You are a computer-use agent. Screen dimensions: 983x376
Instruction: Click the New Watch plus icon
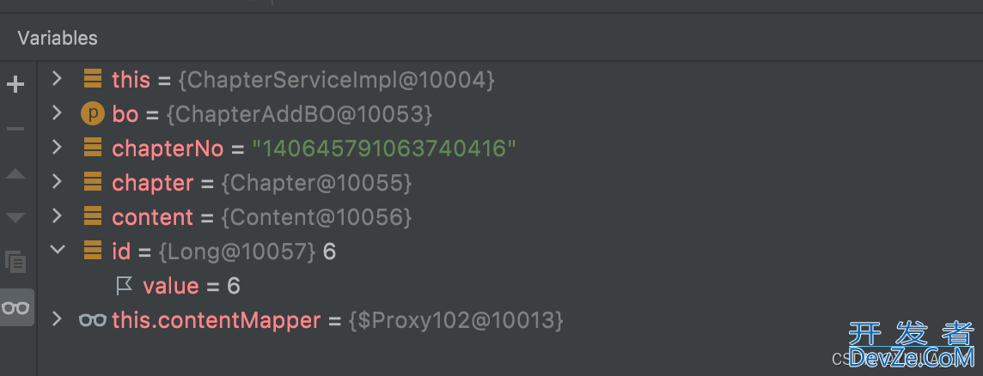(x=15, y=84)
